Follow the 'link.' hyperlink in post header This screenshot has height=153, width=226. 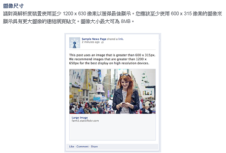tap(121, 39)
